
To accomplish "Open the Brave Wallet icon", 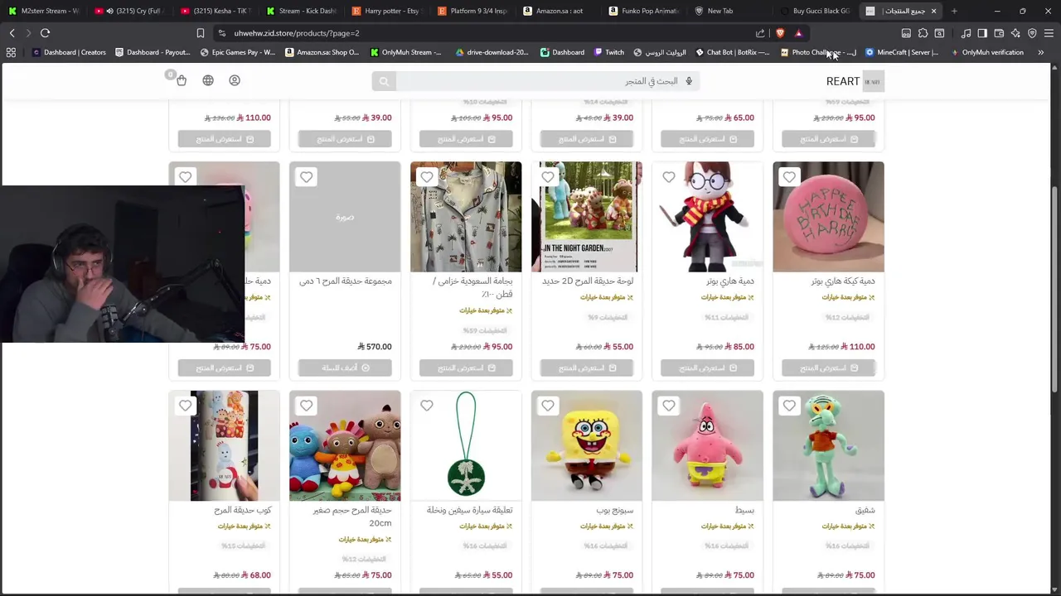I will pyautogui.click(x=999, y=33).
